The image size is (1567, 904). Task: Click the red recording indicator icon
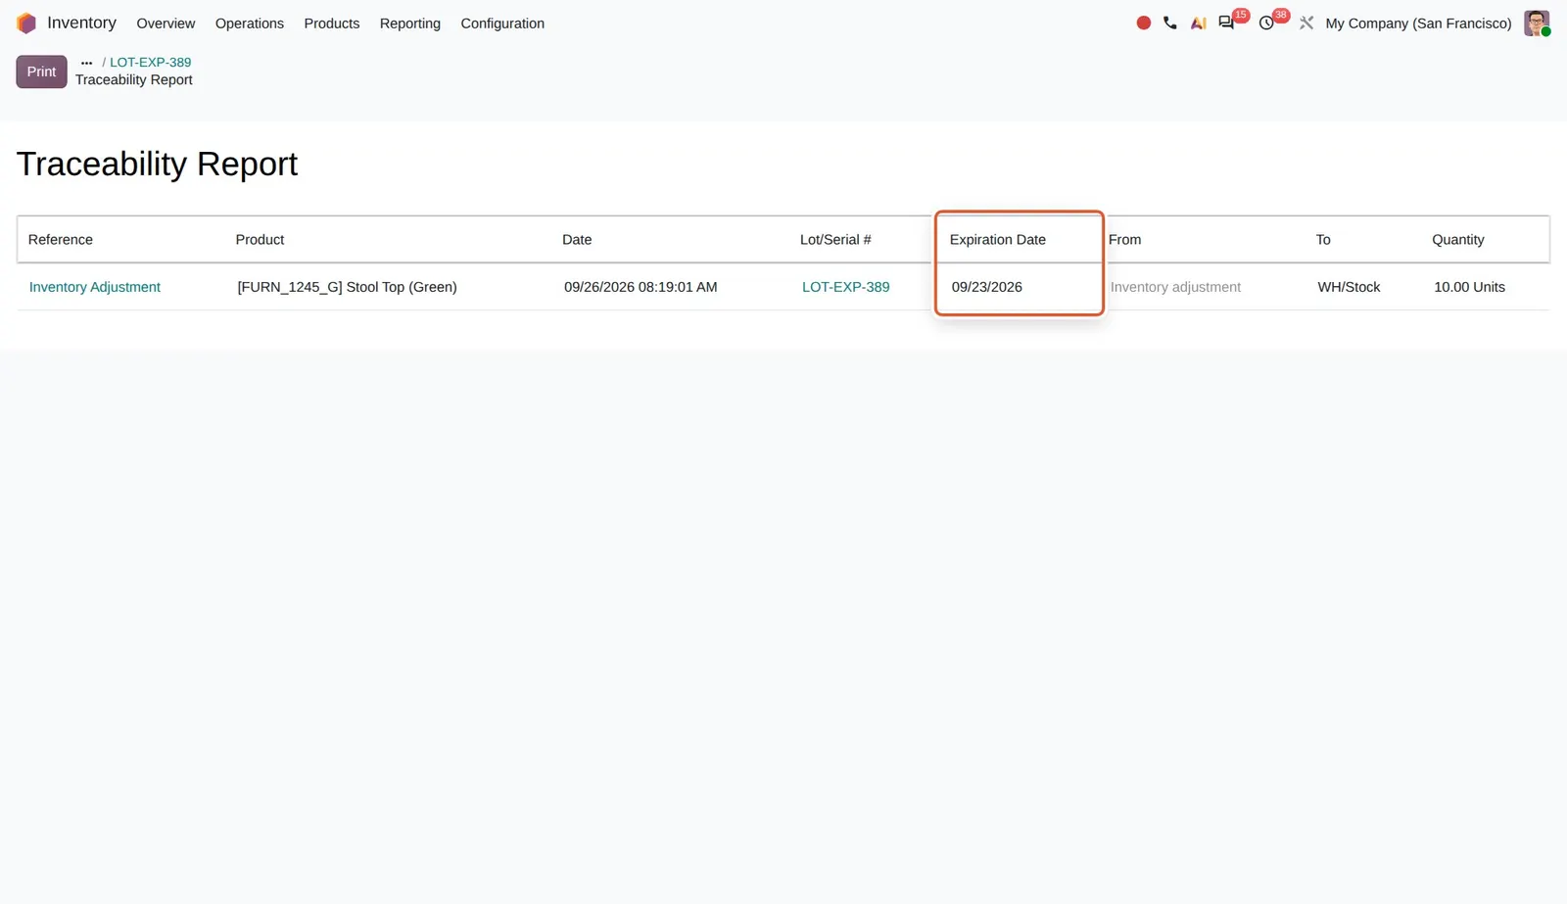[x=1143, y=23]
